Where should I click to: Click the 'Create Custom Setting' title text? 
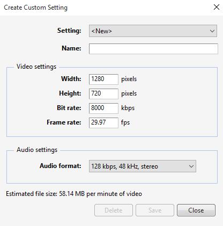[36, 8]
